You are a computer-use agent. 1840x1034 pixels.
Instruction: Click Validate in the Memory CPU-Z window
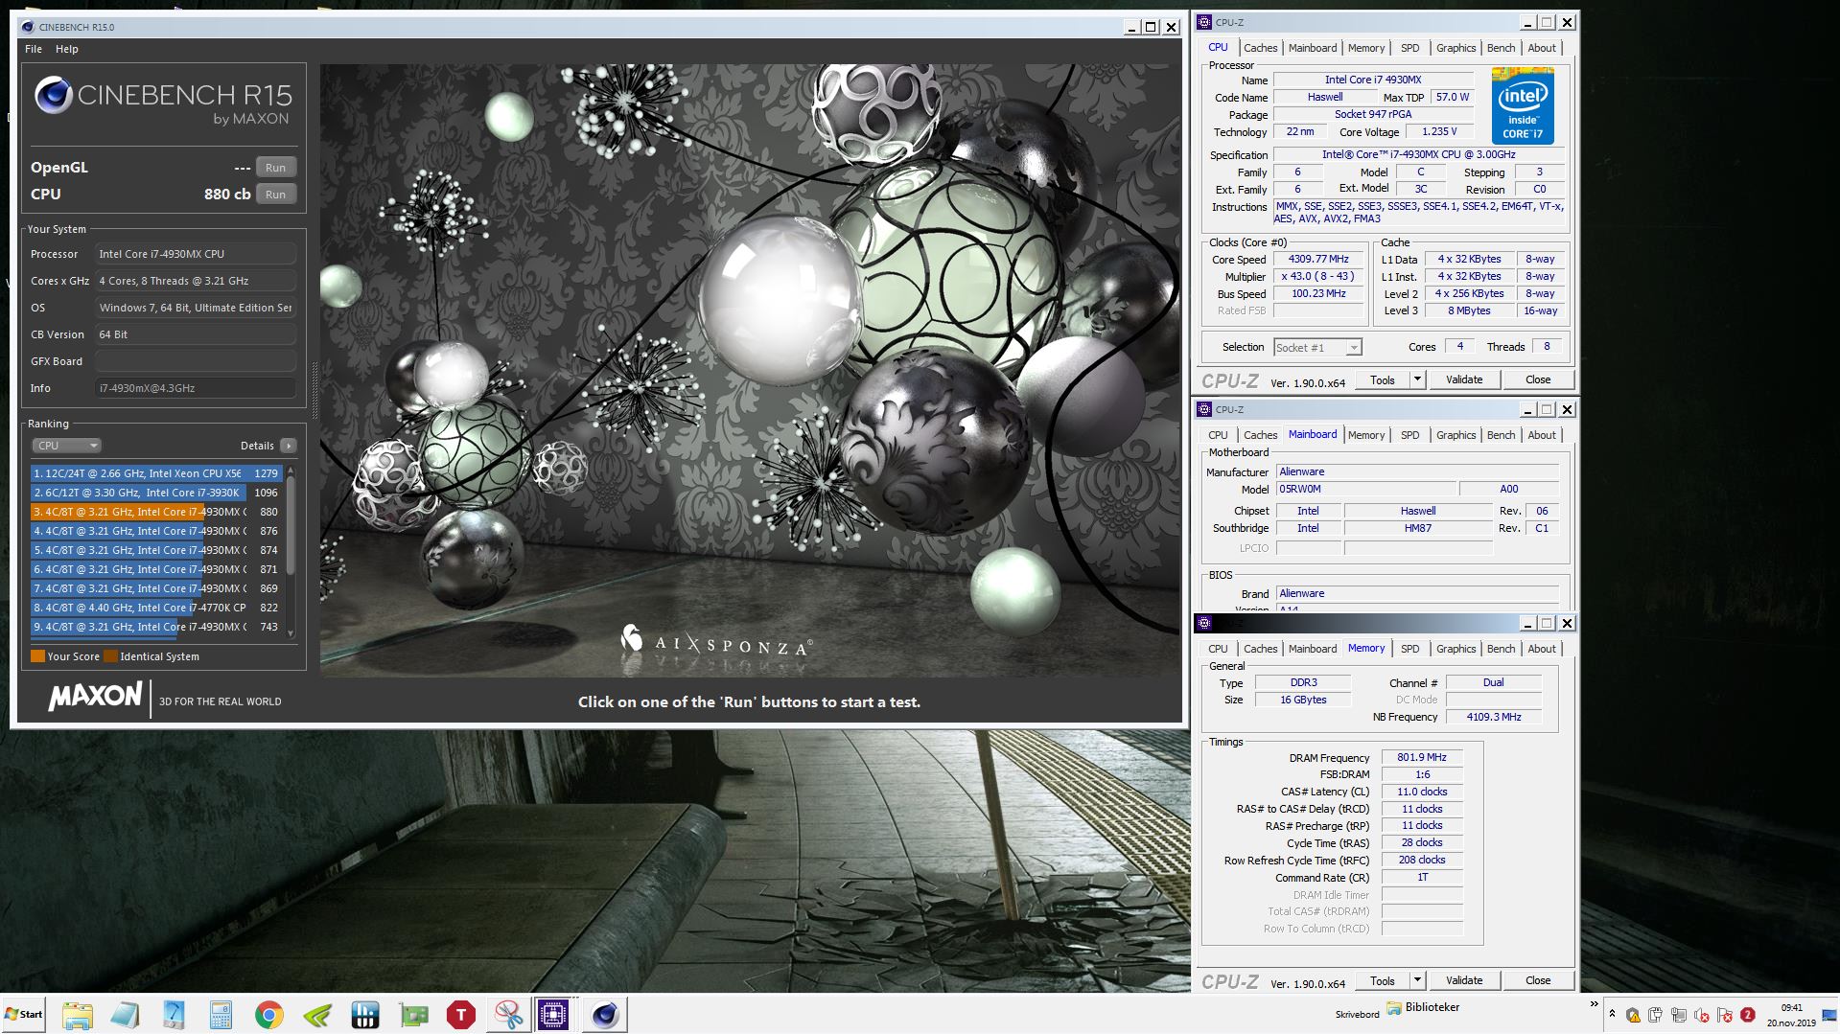coord(1464,980)
